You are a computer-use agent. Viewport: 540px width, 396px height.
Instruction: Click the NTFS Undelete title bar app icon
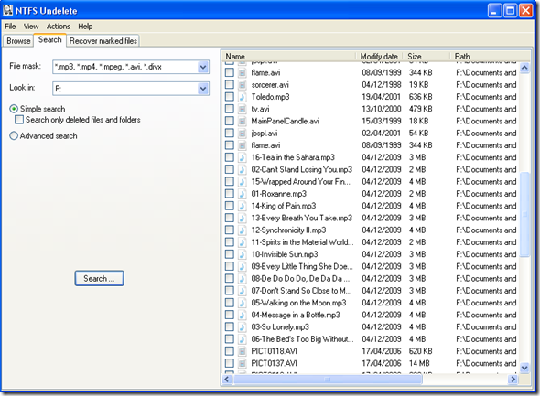7,10
